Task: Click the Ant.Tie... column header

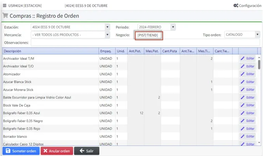Action: 188,51
